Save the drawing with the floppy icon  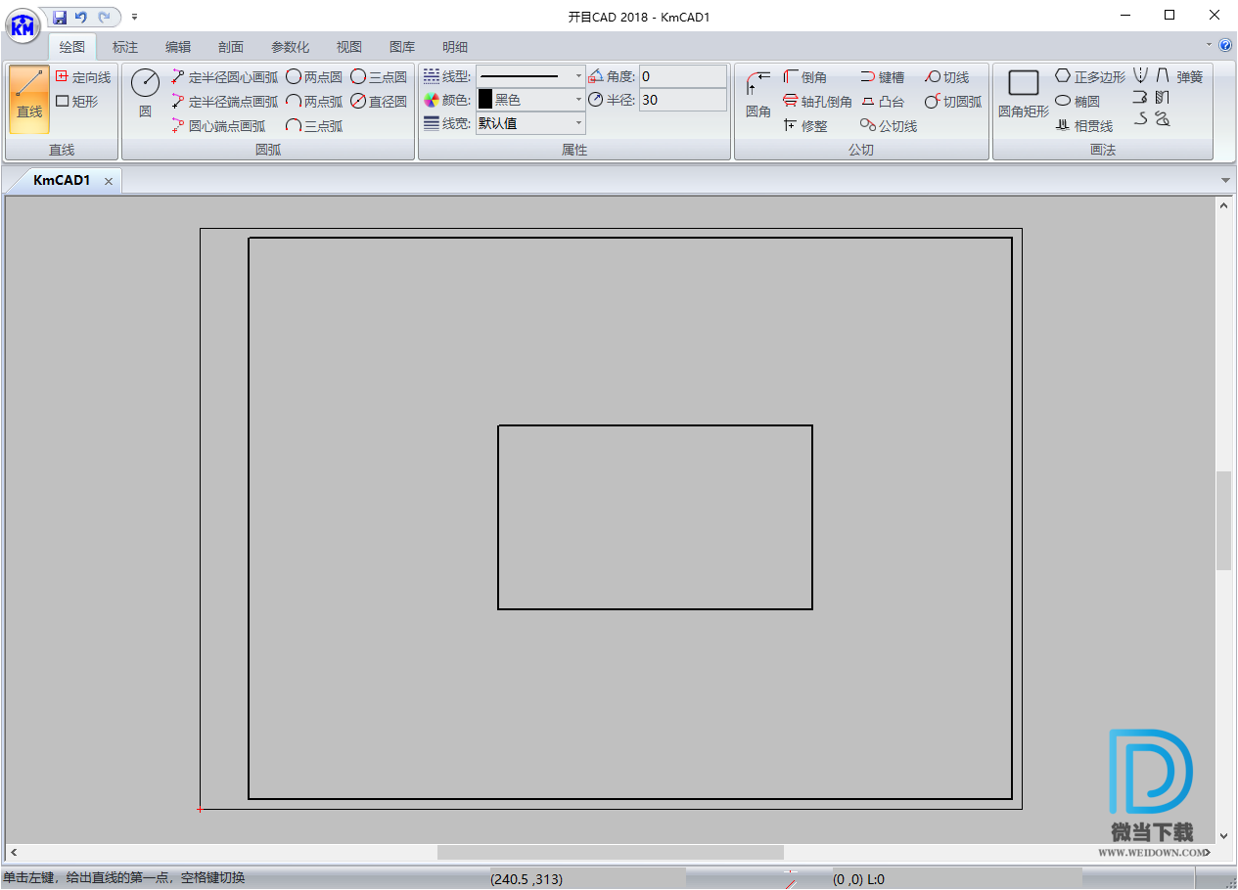[61, 17]
